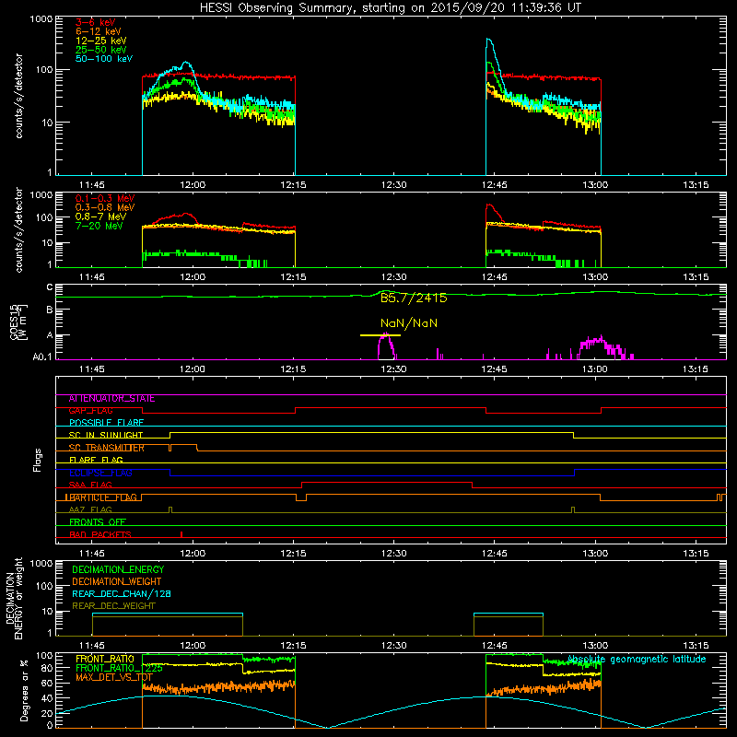Screen dimensions: 737x737
Task: Click the POSSIBLE_FLARE flag label
Action: click(106, 423)
